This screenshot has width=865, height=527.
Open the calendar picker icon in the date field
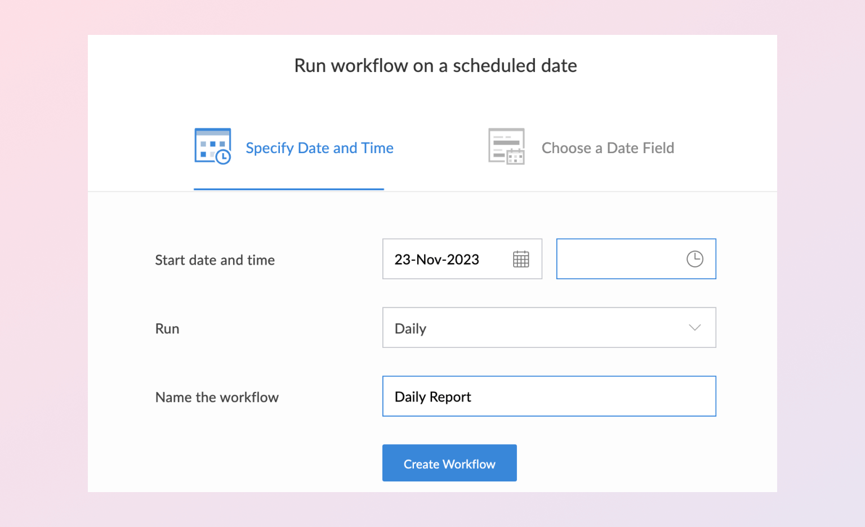[x=521, y=259]
